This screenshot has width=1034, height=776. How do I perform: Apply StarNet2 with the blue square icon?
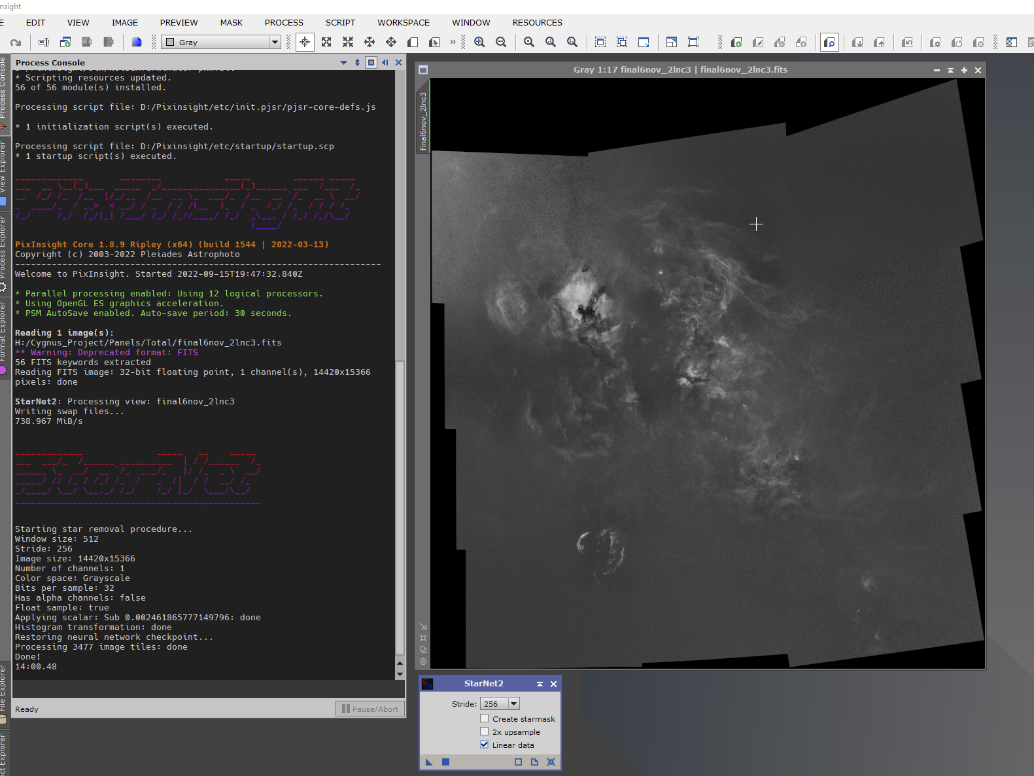pyautogui.click(x=445, y=762)
